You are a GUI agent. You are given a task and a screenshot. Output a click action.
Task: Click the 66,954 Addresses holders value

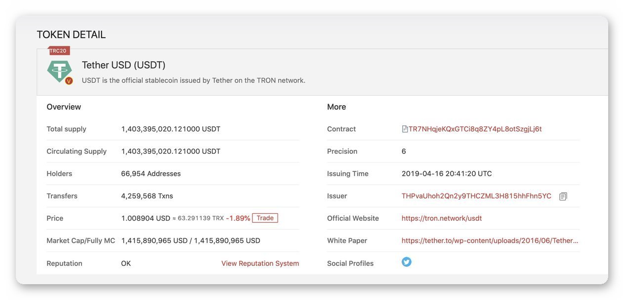[151, 174]
